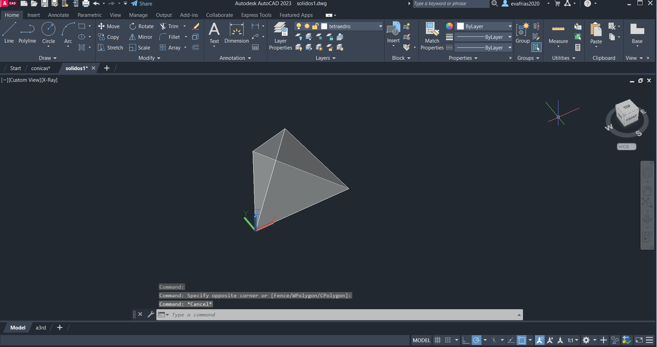Click the Move command
The height and width of the screenshot is (347, 657).
(x=109, y=26)
